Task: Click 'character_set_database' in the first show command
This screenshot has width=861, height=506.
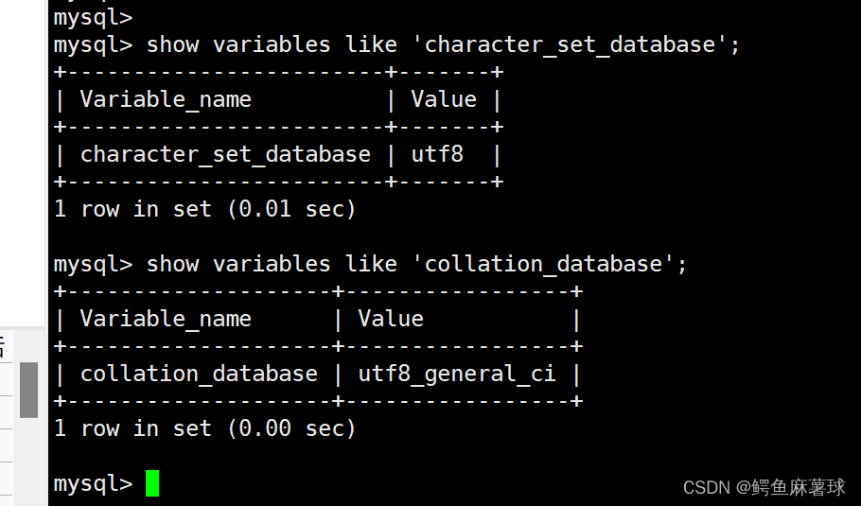Action: pyautogui.click(x=571, y=44)
